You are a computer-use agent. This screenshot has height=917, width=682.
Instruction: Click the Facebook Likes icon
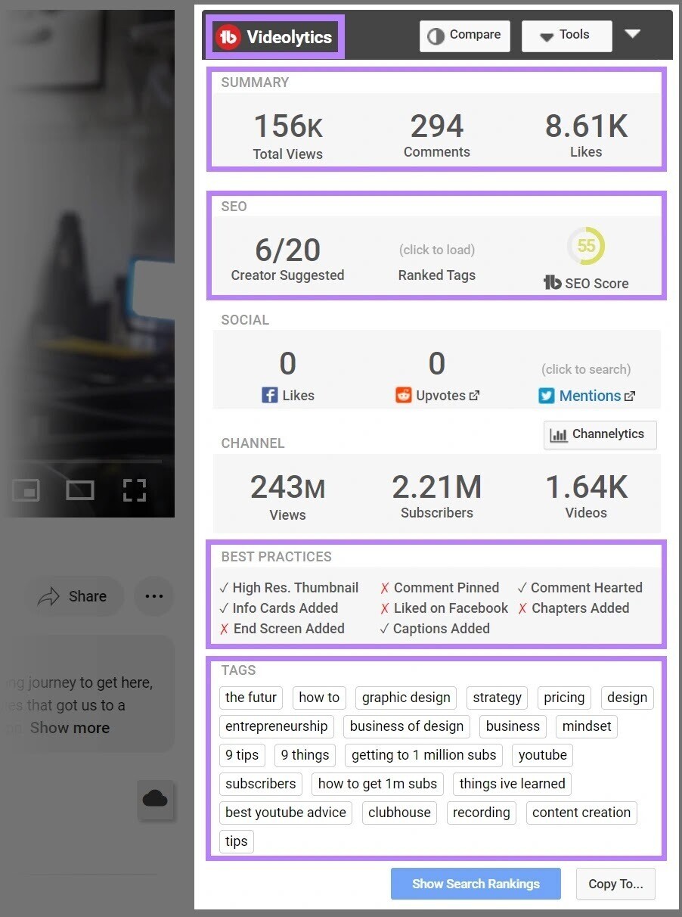(269, 395)
